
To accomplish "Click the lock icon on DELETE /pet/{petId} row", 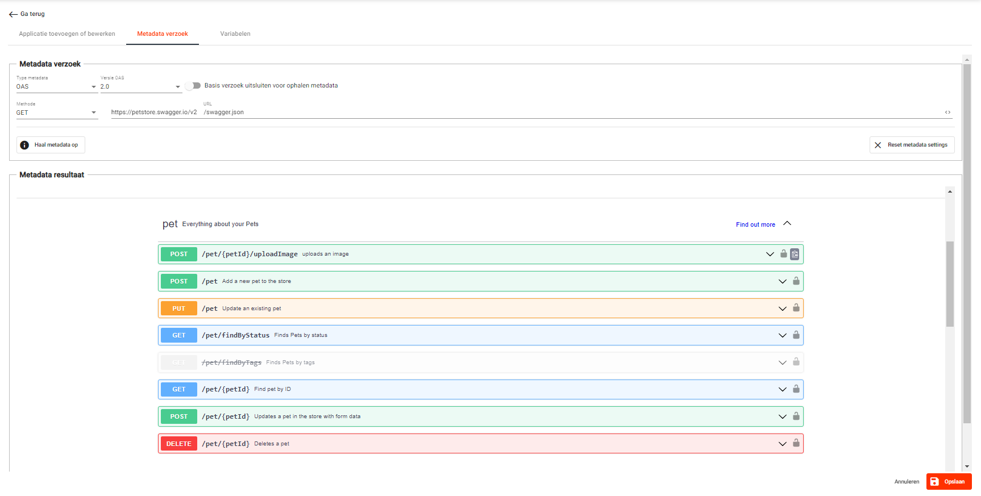I will coord(796,443).
